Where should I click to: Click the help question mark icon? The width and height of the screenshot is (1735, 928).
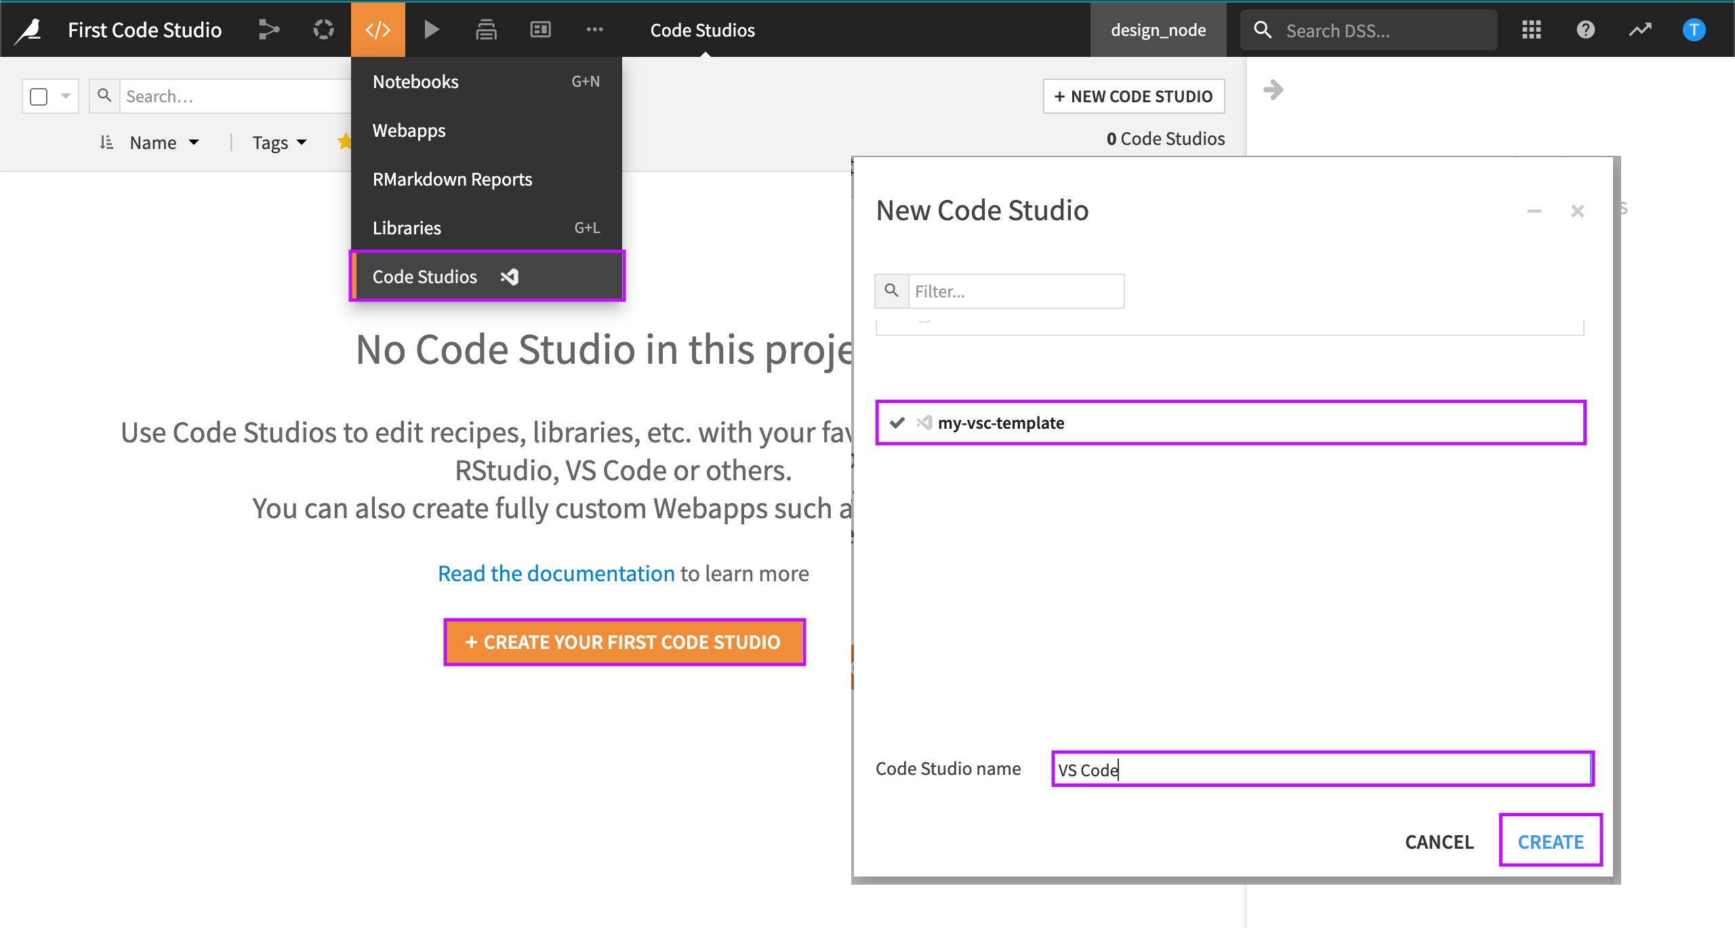pos(1585,29)
